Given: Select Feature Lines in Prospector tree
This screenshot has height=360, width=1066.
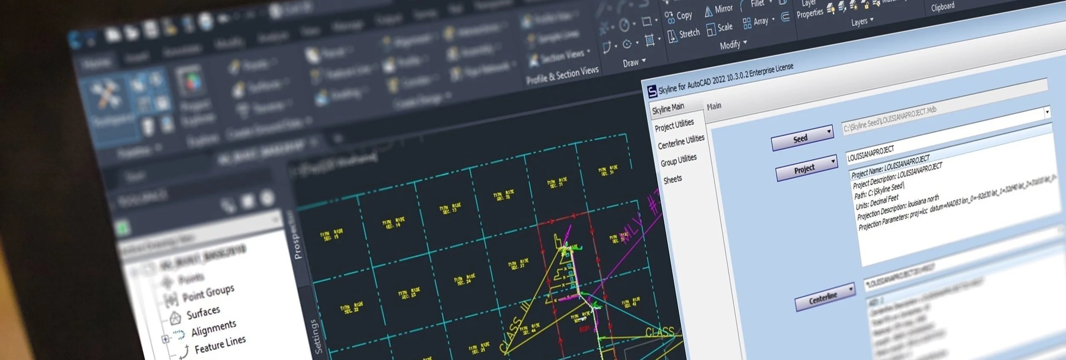Looking at the screenshot, I should click(220, 345).
